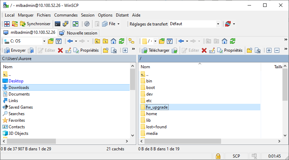Select the etc folder in remote panel
This screenshot has height=160, width=289.
click(149, 101)
